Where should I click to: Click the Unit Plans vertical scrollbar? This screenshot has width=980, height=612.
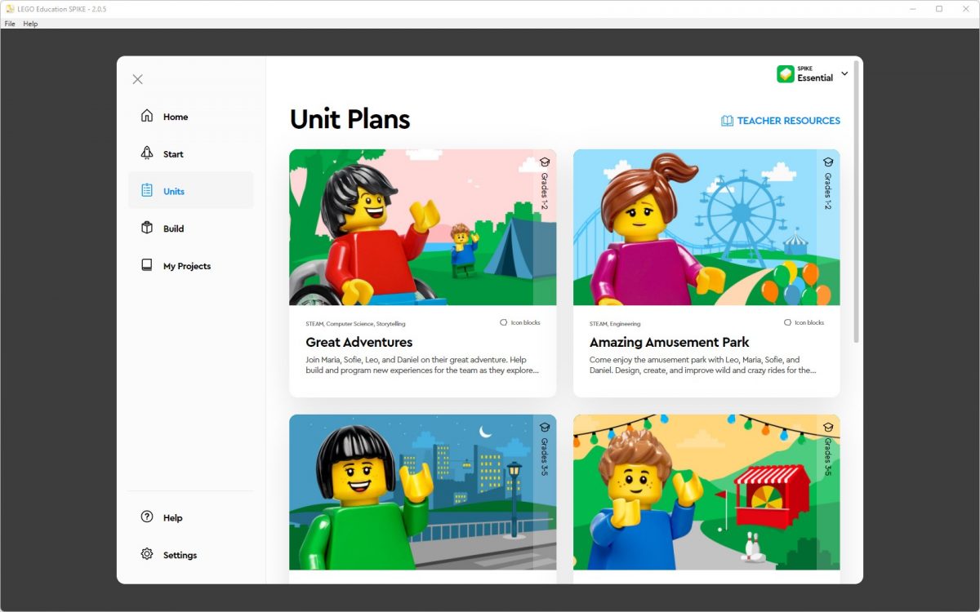click(x=856, y=204)
